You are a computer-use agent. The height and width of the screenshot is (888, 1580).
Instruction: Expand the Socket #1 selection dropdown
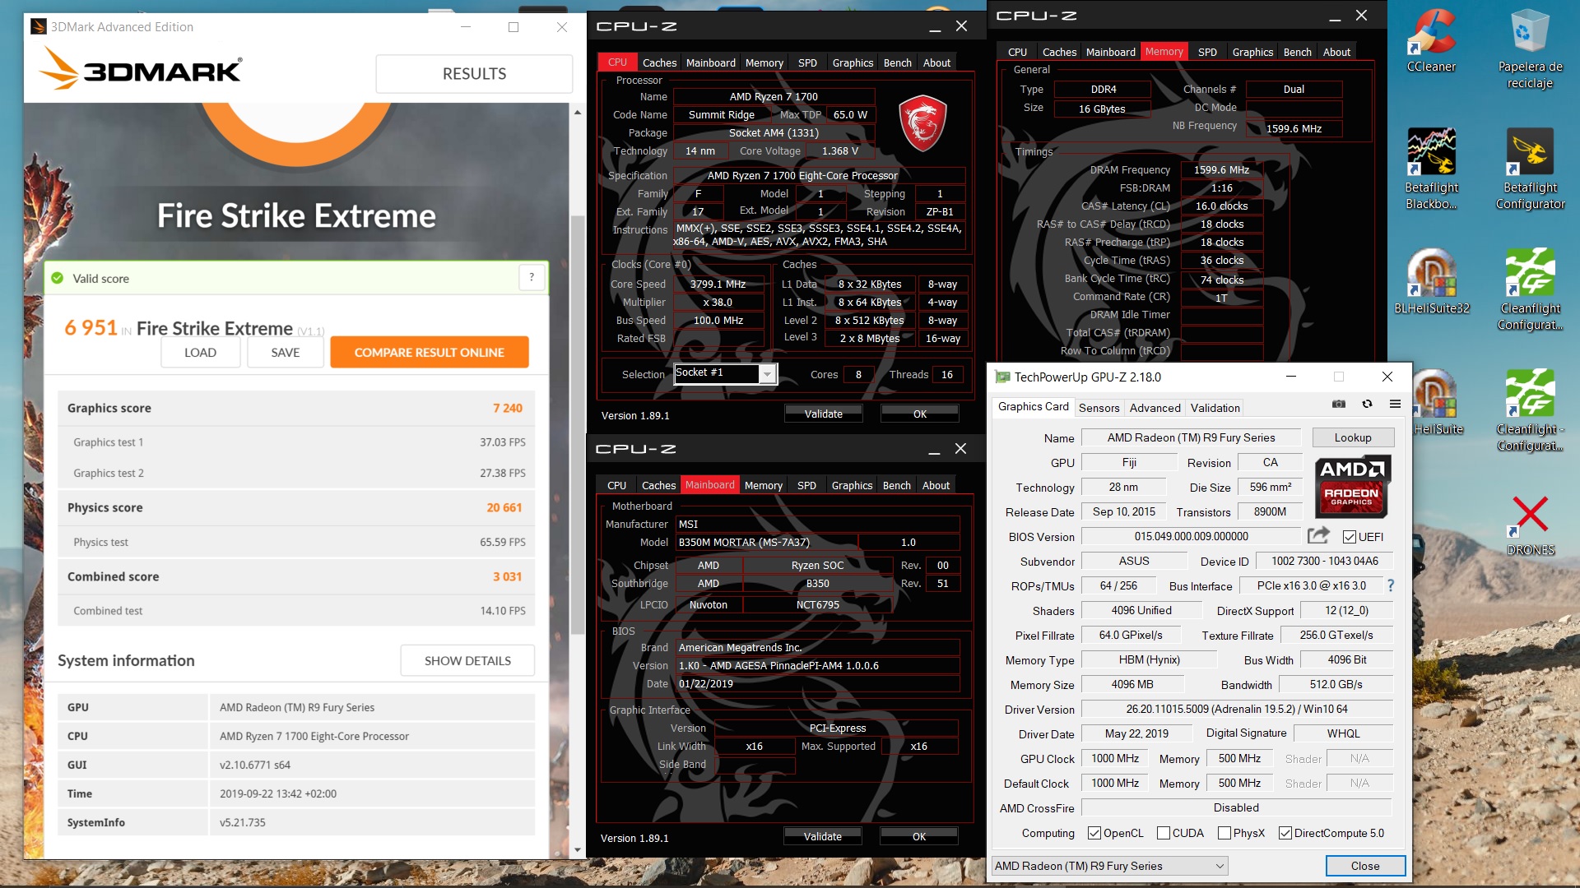(767, 374)
